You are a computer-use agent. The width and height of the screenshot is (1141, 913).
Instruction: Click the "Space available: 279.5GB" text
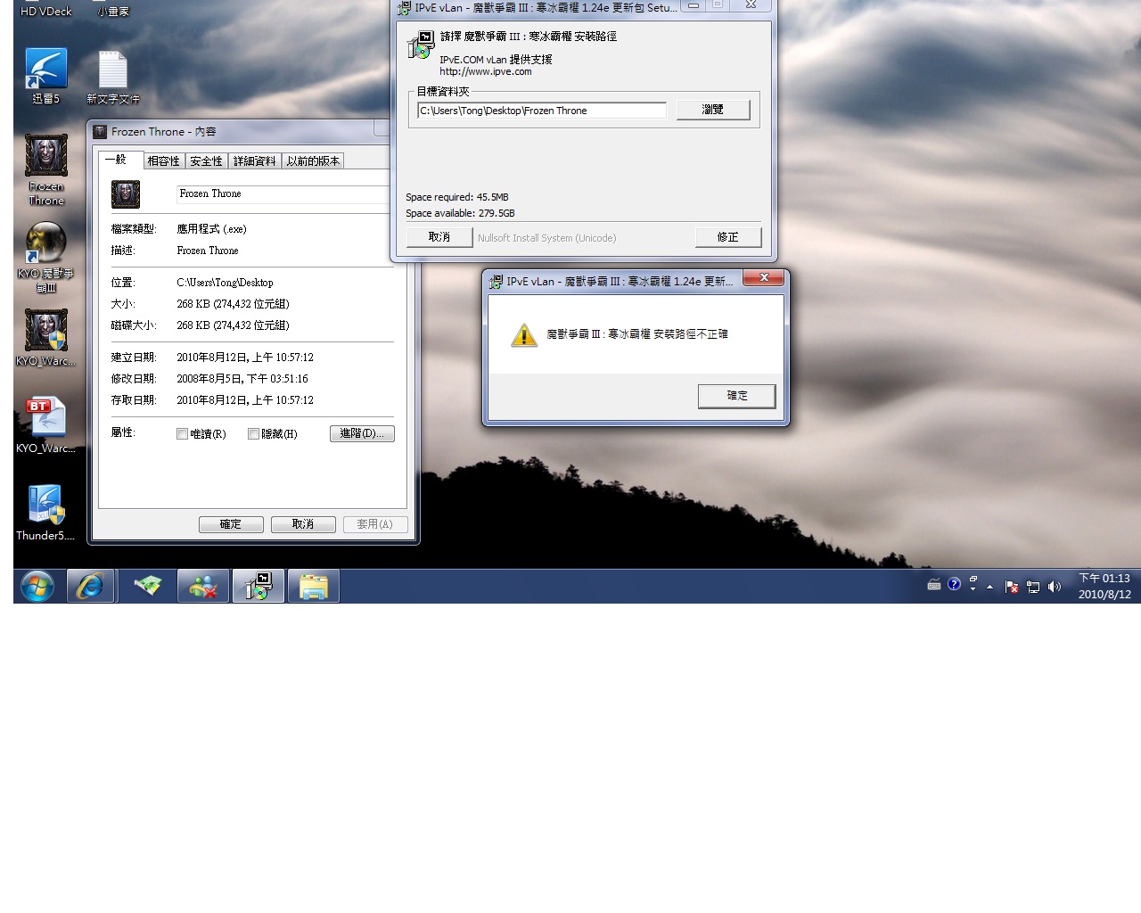pyautogui.click(x=460, y=213)
